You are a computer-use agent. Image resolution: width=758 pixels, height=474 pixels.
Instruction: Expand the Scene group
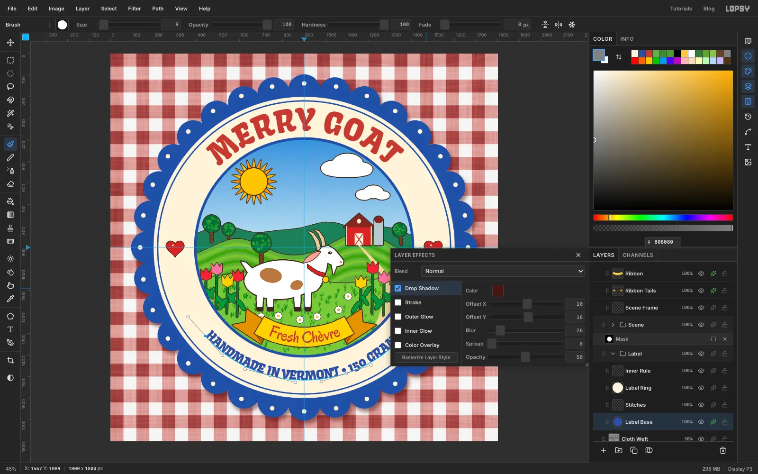(x=613, y=325)
